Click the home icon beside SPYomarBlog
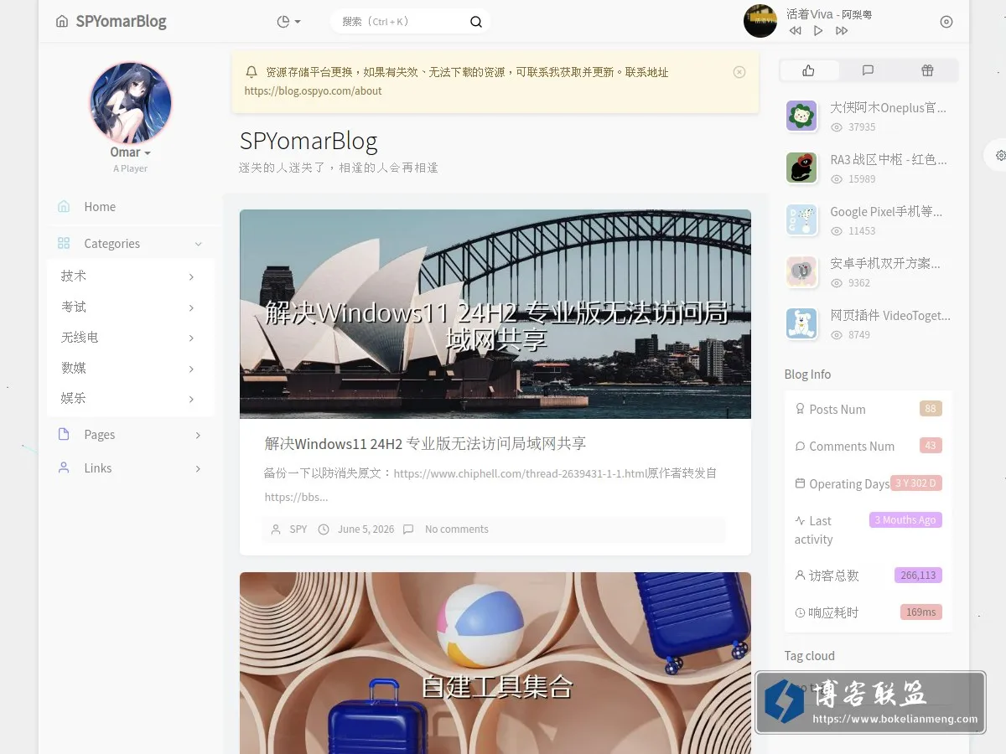Image resolution: width=1006 pixels, height=754 pixels. coord(62,22)
